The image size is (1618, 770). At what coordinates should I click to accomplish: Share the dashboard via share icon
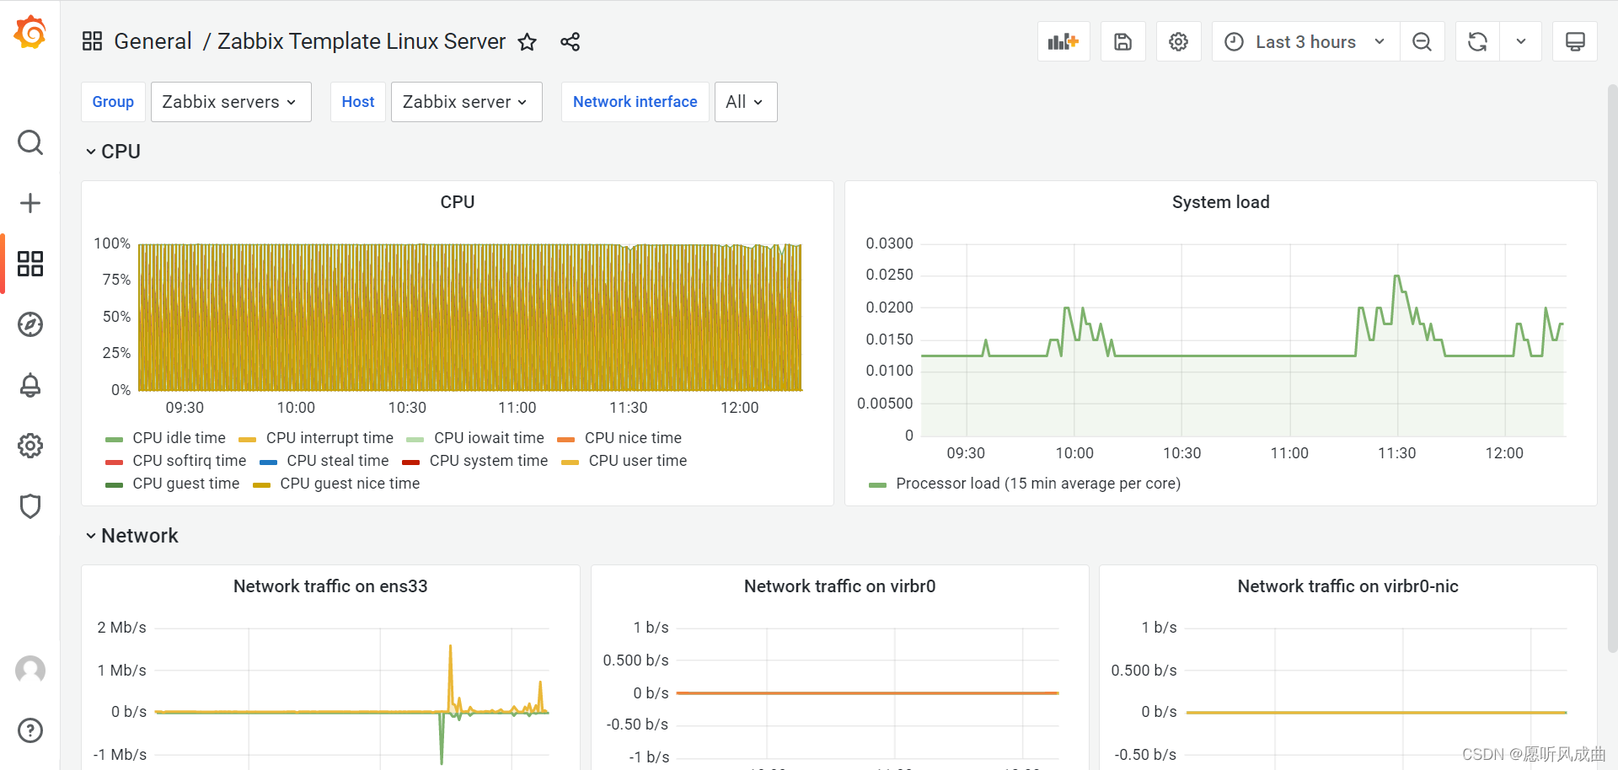pyautogui.click(x=571, y=41)
